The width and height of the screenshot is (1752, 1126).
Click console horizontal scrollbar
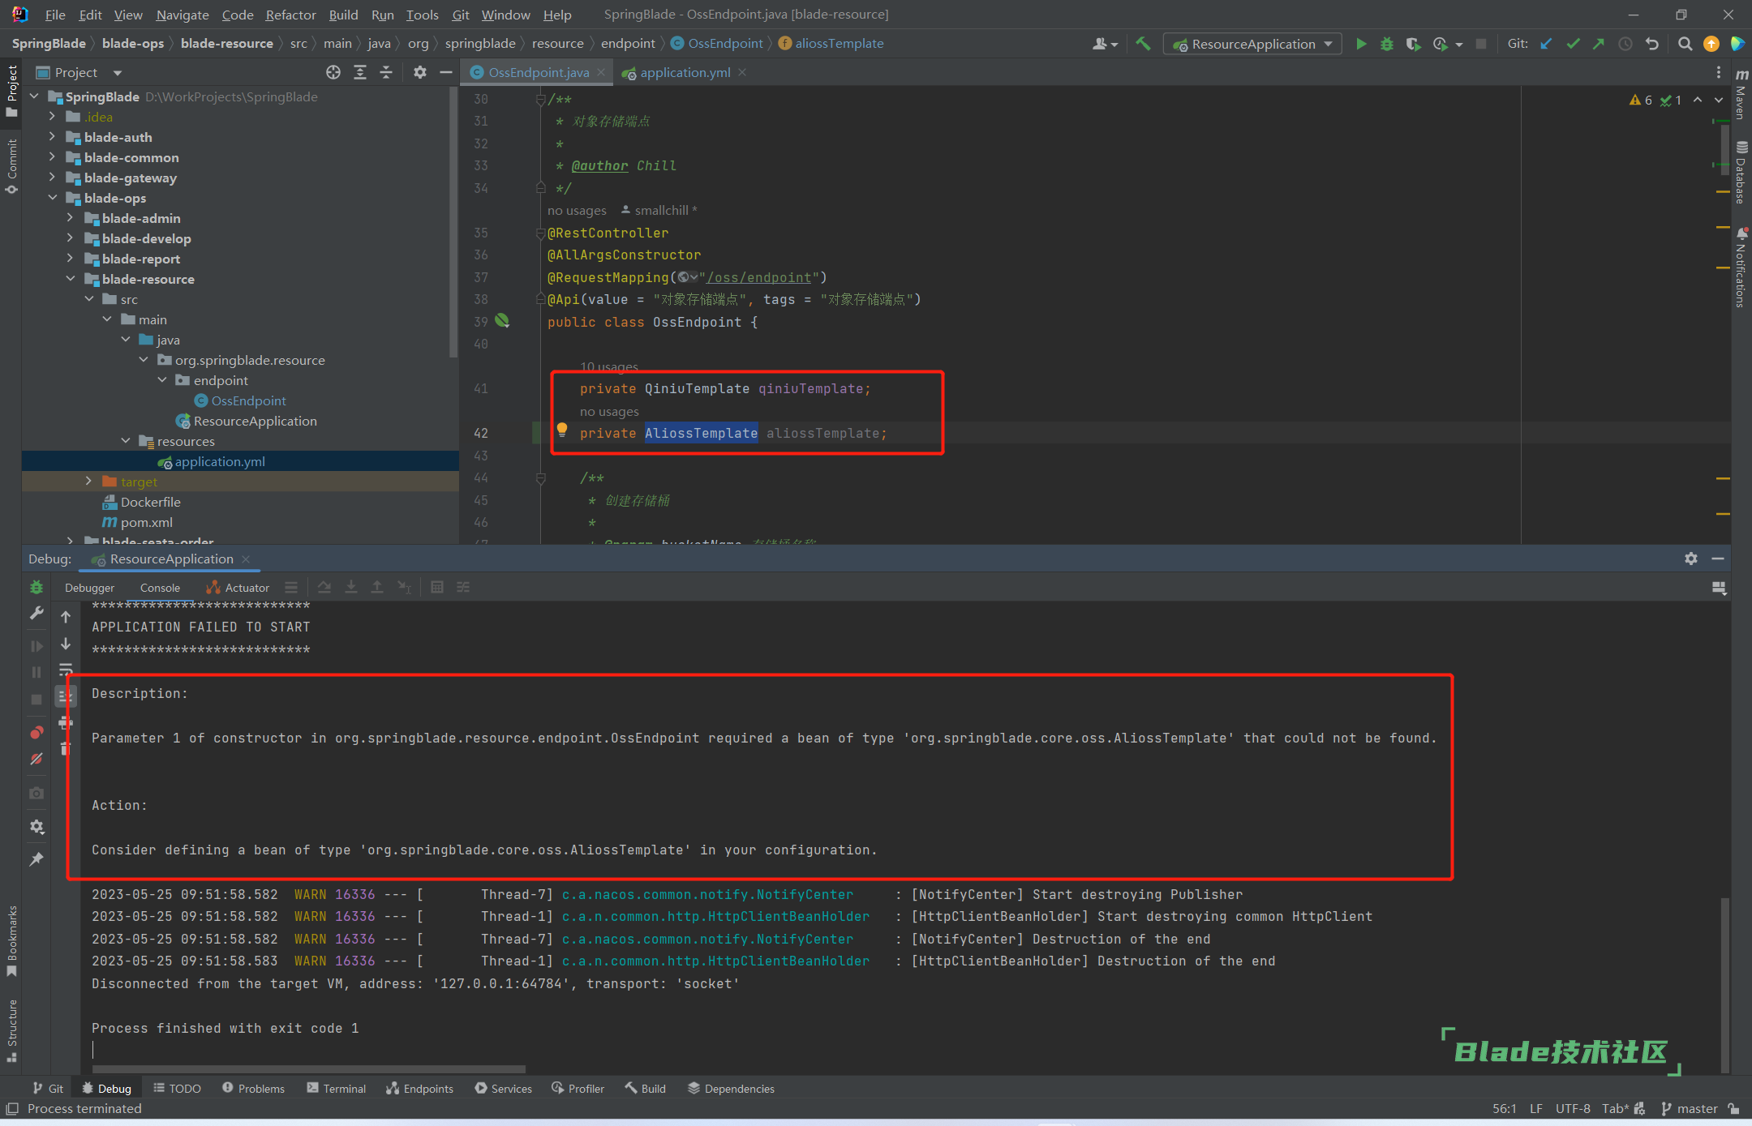[308, 1069]
